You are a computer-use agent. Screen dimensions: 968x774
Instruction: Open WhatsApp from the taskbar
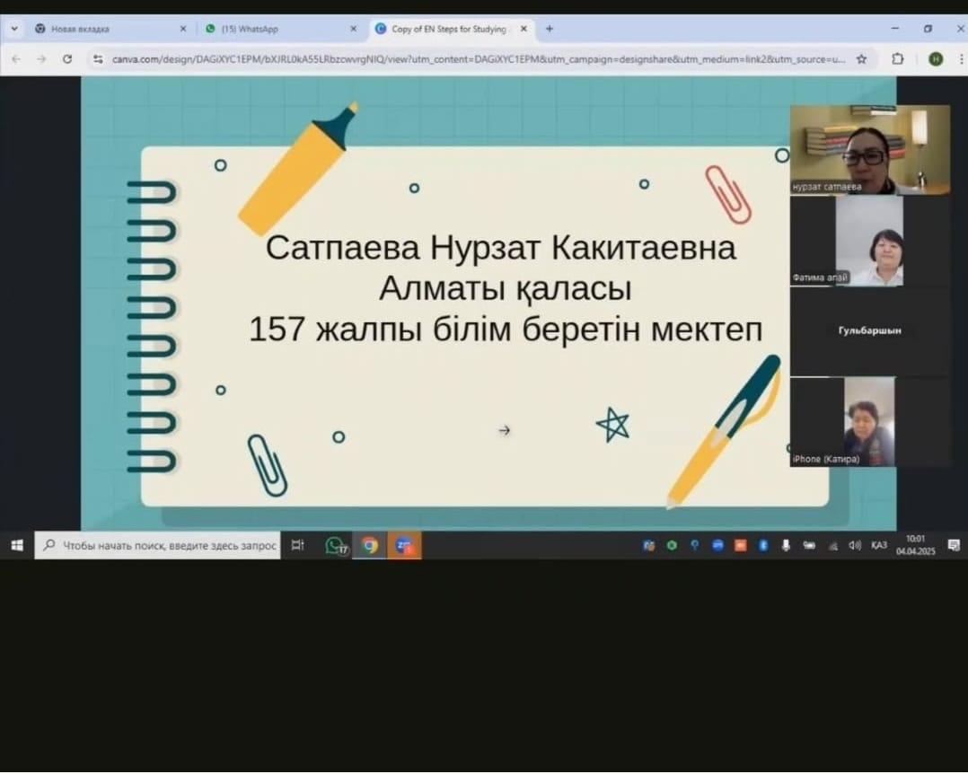(x=336, y=546)
